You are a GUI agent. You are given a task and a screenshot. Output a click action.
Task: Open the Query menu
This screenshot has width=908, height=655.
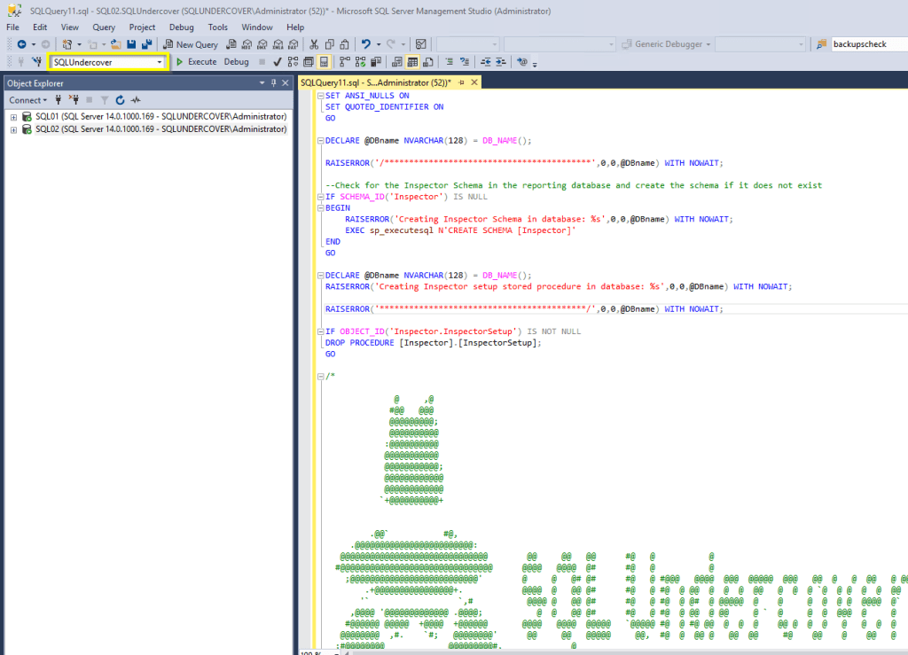pos(104,27)
